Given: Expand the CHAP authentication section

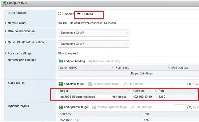Looking at the screenshot, I should click(6, 31).
